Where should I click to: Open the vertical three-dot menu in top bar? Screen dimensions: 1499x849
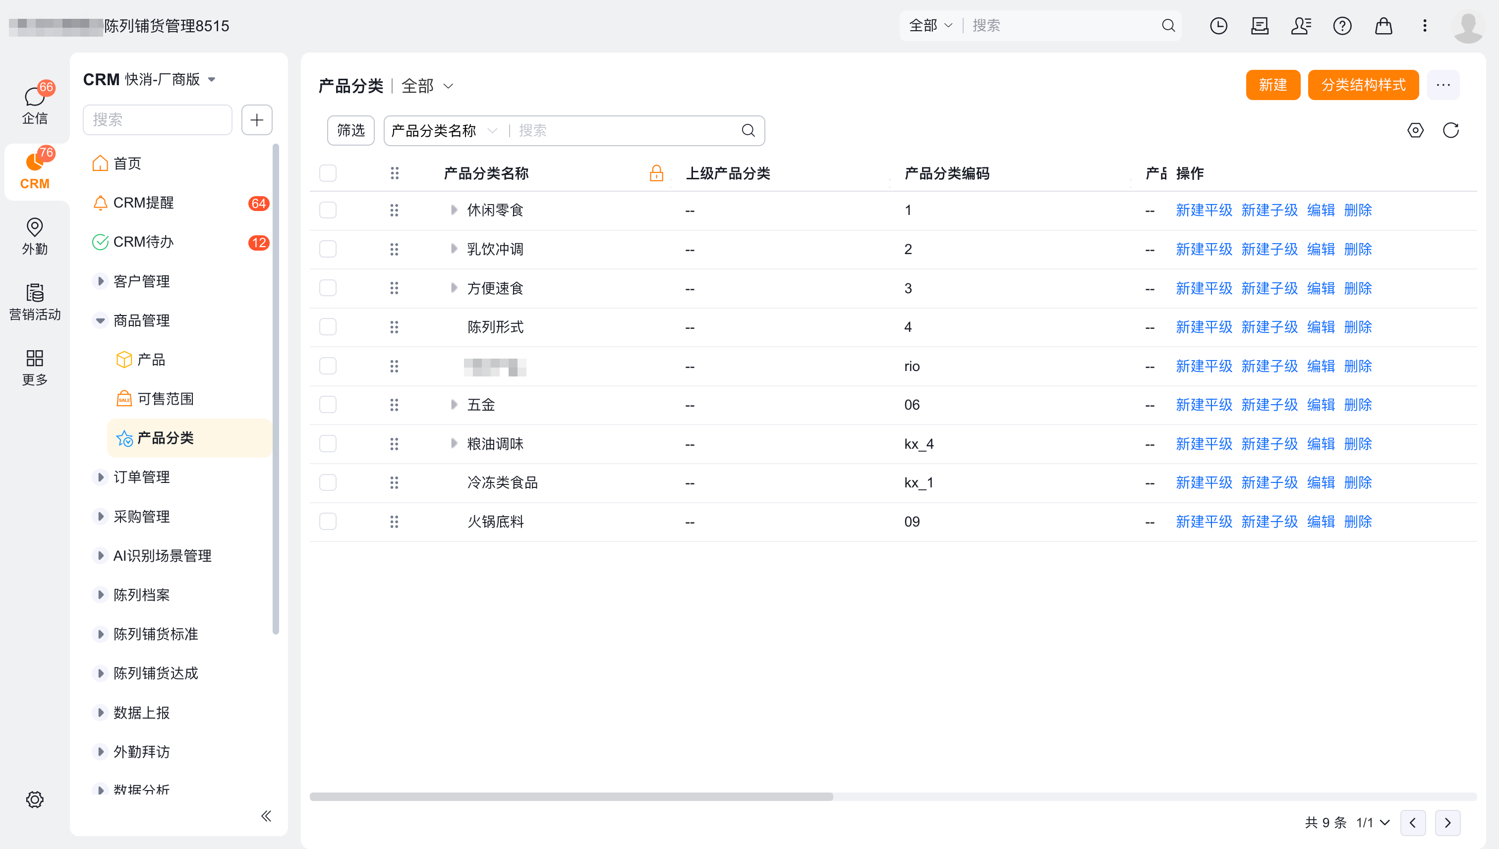click(1424, 26)
